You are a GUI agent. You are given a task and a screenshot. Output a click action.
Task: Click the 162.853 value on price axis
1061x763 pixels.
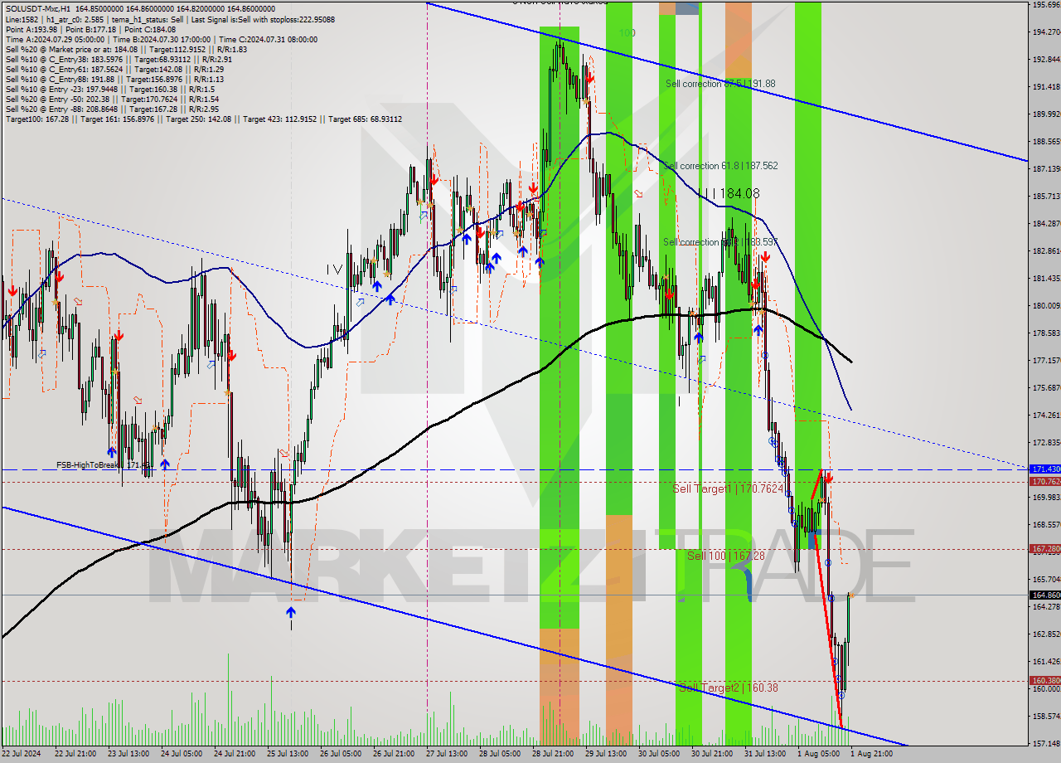[x=1045, y=634]
